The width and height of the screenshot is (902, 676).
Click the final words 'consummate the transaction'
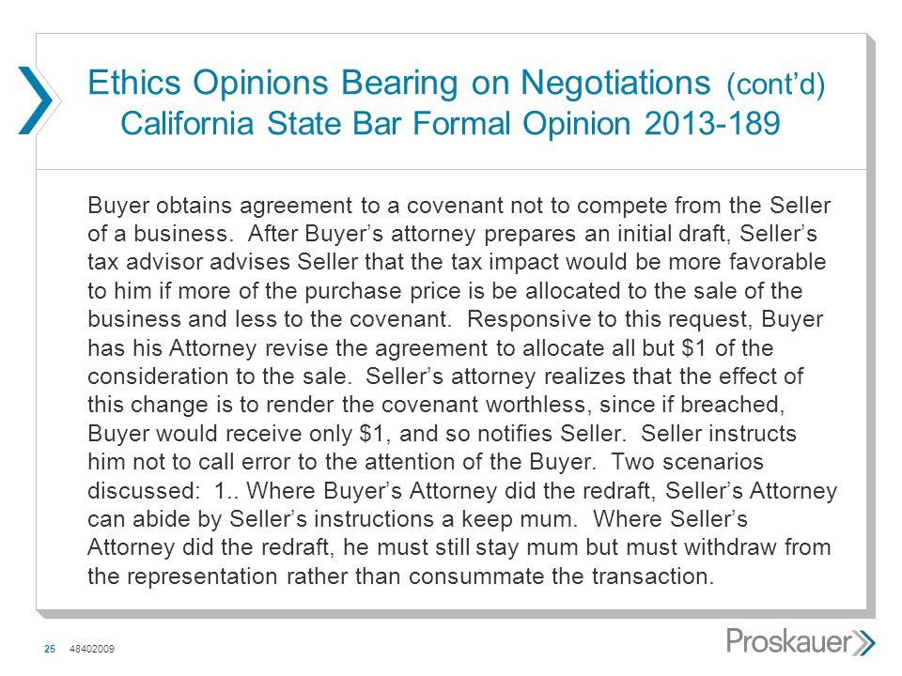pos(561,576)
